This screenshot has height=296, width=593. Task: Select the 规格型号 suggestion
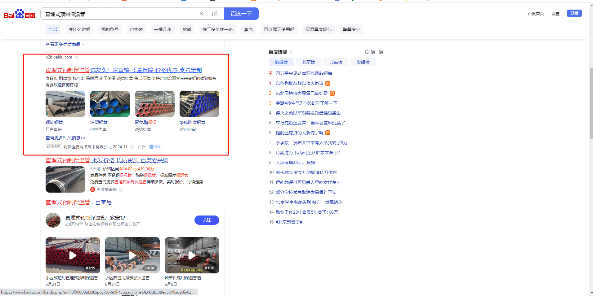point(110,29)
